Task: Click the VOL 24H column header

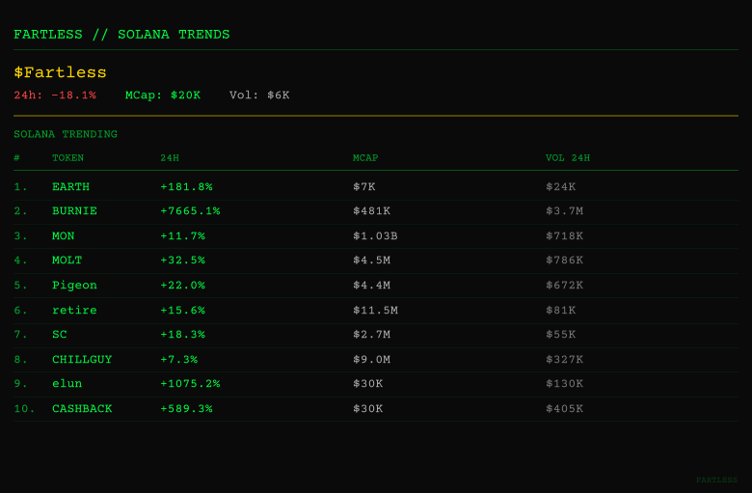Action: [568, 158]
